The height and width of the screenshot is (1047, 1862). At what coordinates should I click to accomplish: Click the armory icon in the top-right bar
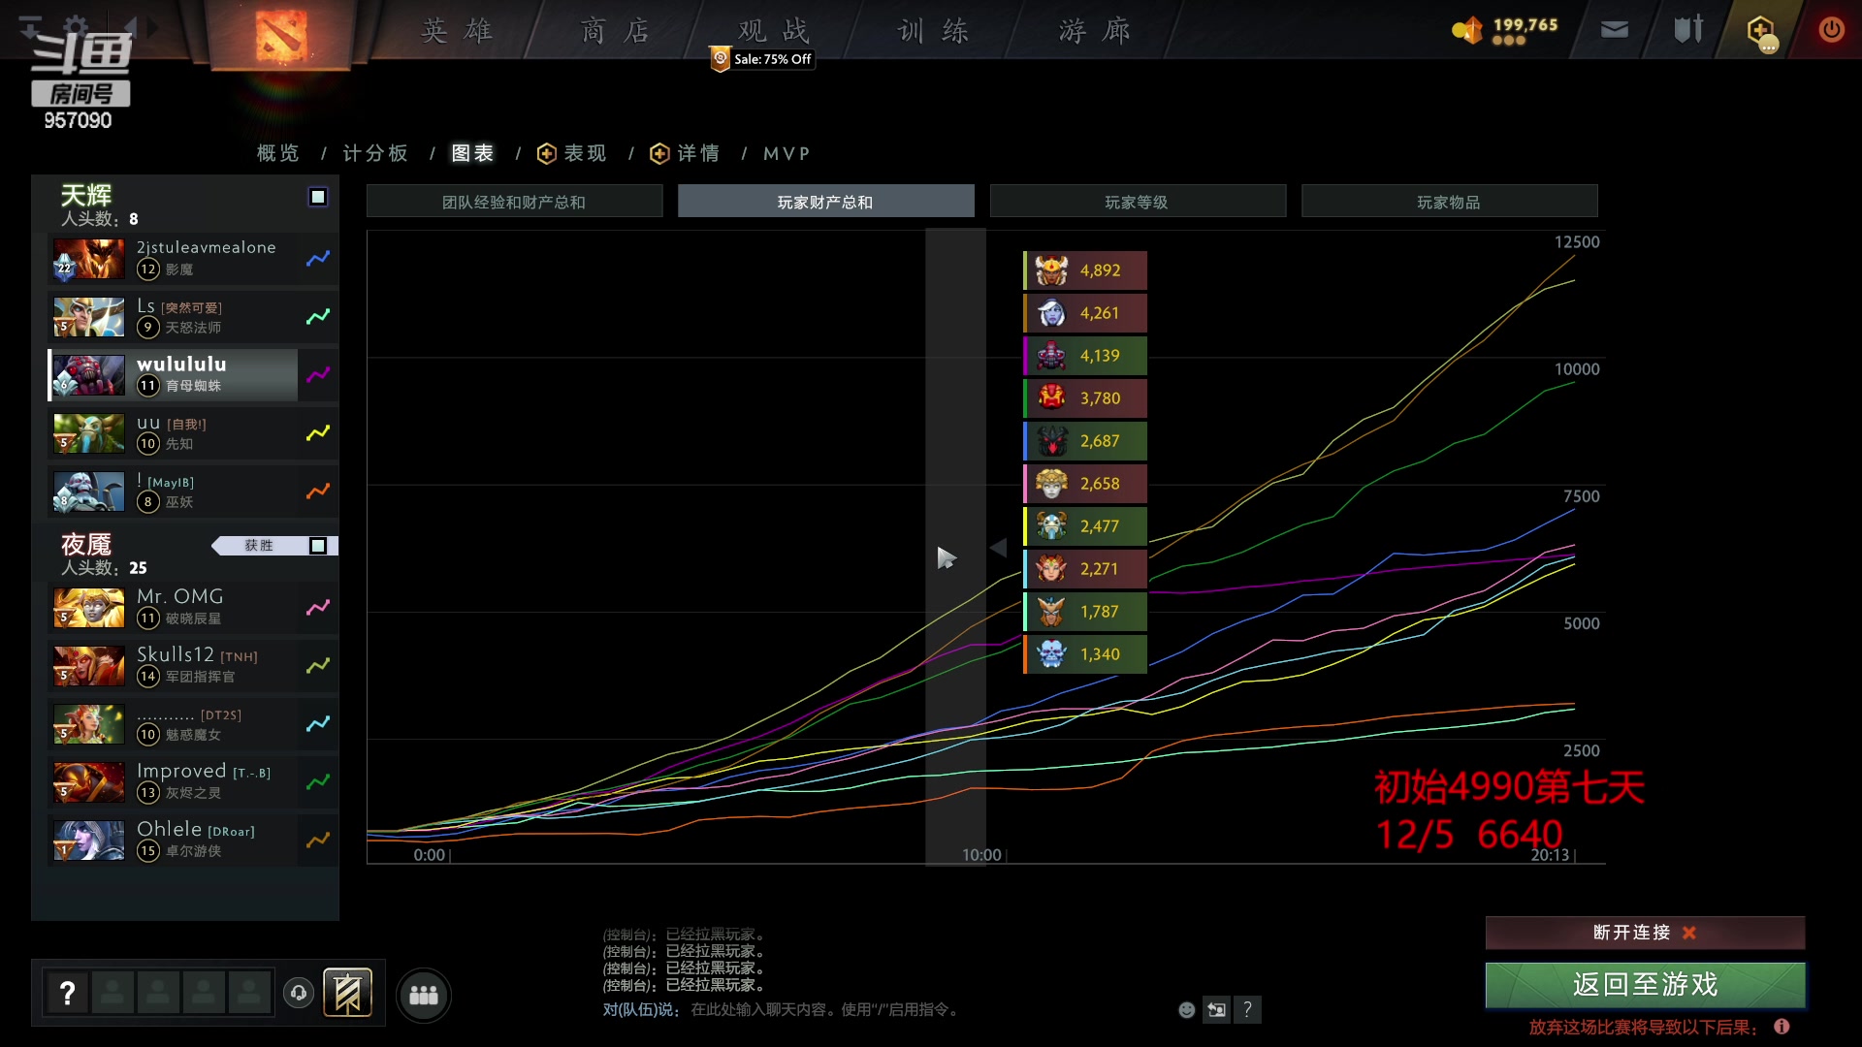point(1686,29)
